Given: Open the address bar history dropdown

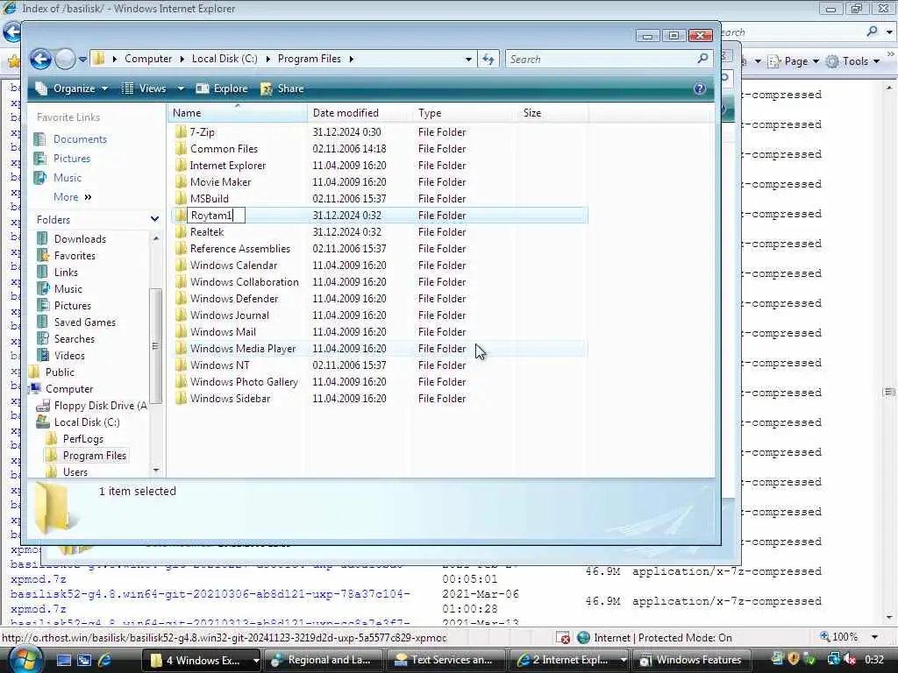Looking at the screenshot, I should [468, 59].
